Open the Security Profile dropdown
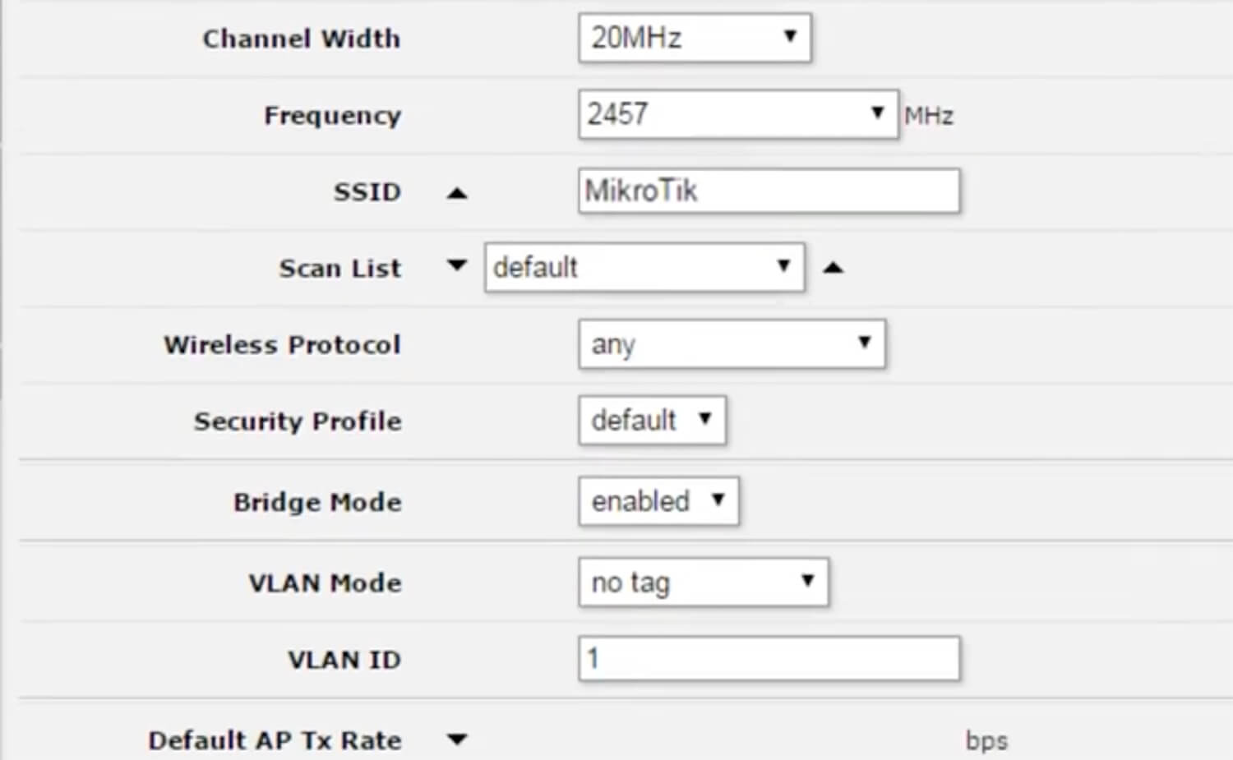1233x760 pixels. pyautogui.click(x=652, y=421)
